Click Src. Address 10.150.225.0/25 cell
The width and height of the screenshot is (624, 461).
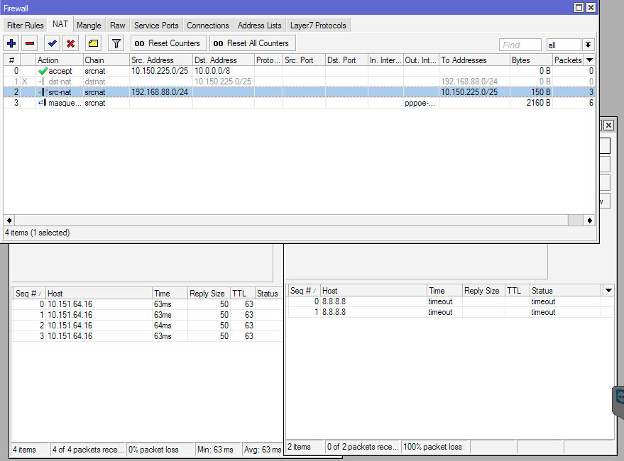pos(160,71)
